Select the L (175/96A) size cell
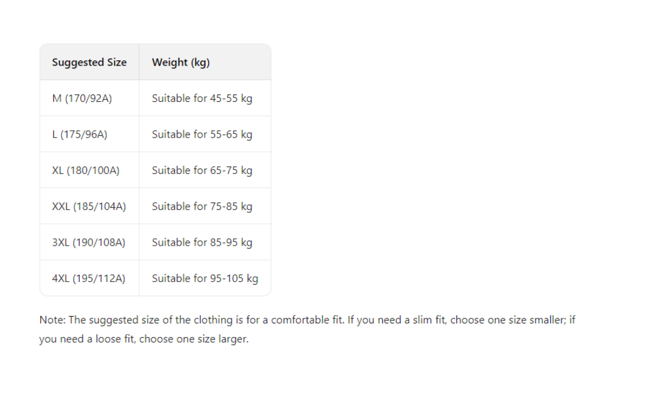 click(x=80, y=135)
